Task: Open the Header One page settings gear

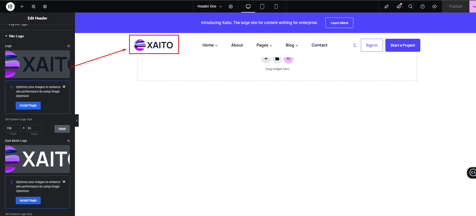Action: tap(231, 6)
